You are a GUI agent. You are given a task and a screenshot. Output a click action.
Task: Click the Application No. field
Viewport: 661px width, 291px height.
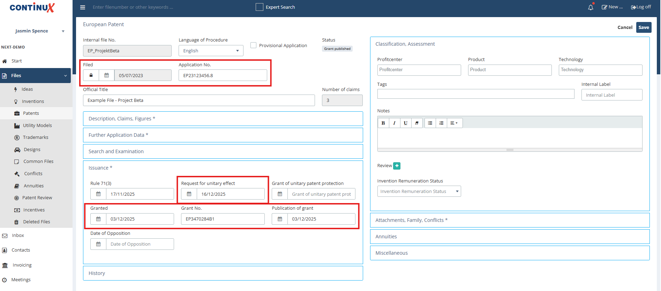tap(223, 75)
